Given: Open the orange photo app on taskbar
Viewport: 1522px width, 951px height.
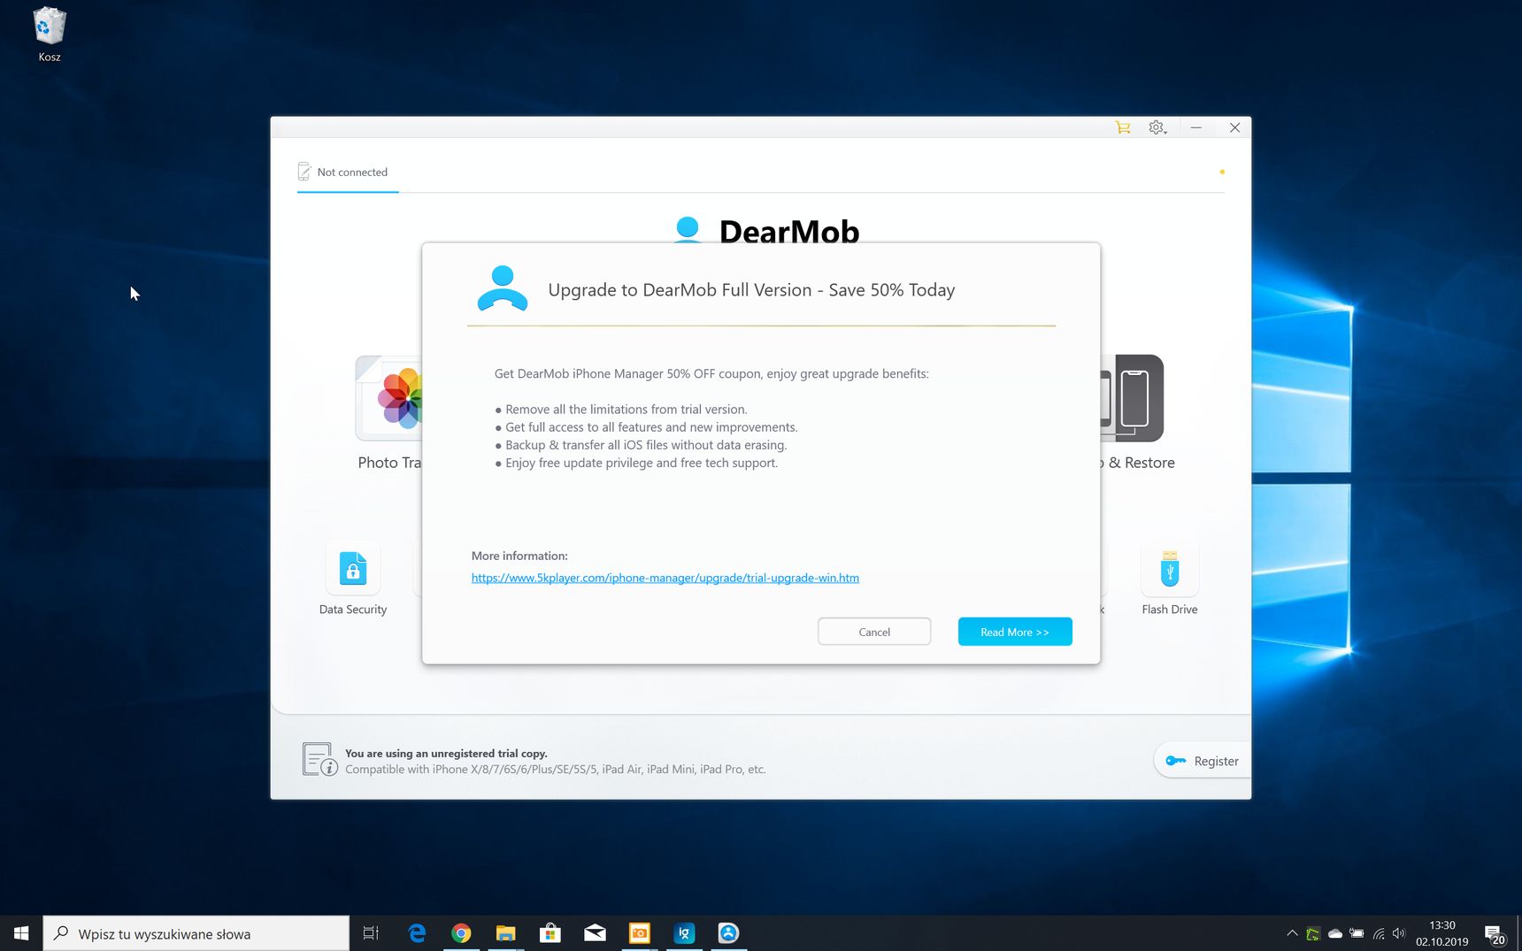Looking at the screenshot, I should pos(639,933).
